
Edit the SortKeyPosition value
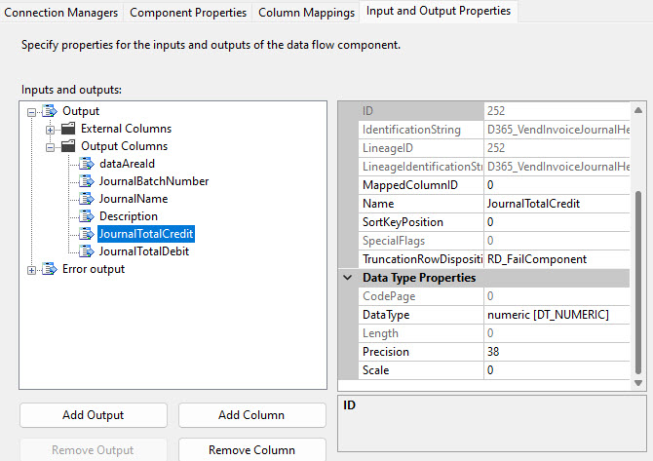(x=557, y=222)
